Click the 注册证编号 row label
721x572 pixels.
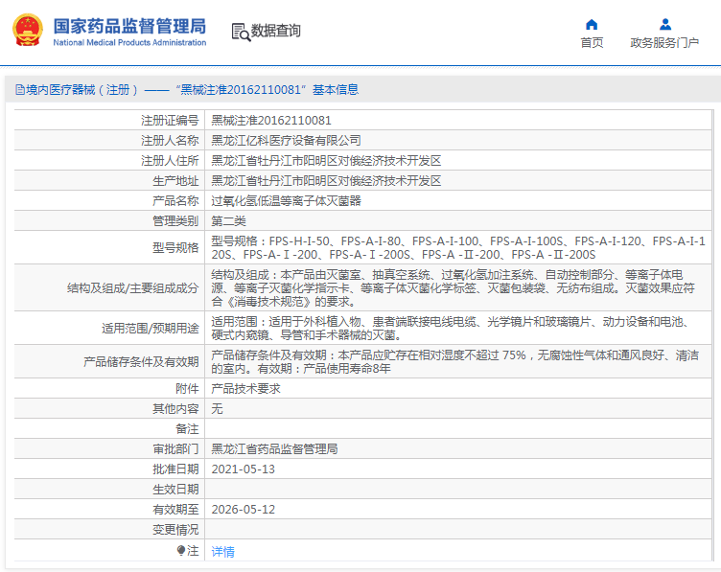coord(170,121)
